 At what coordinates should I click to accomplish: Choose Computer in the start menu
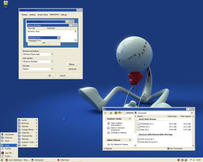pyautogui.click(x=9, y=134)
